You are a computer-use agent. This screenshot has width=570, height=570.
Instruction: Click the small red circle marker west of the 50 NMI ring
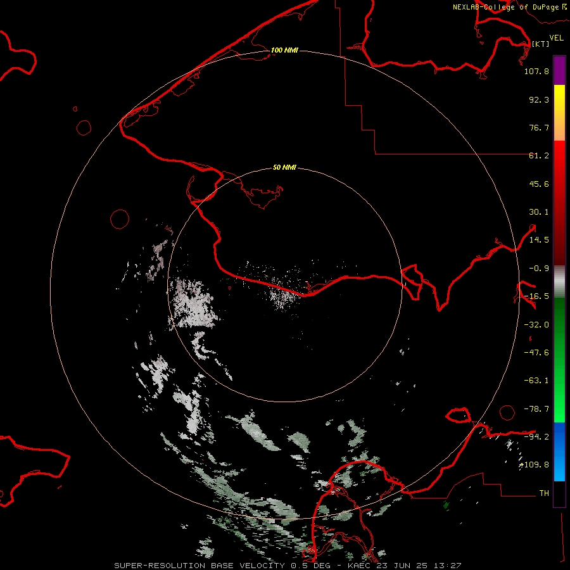(x=120, y=219)
